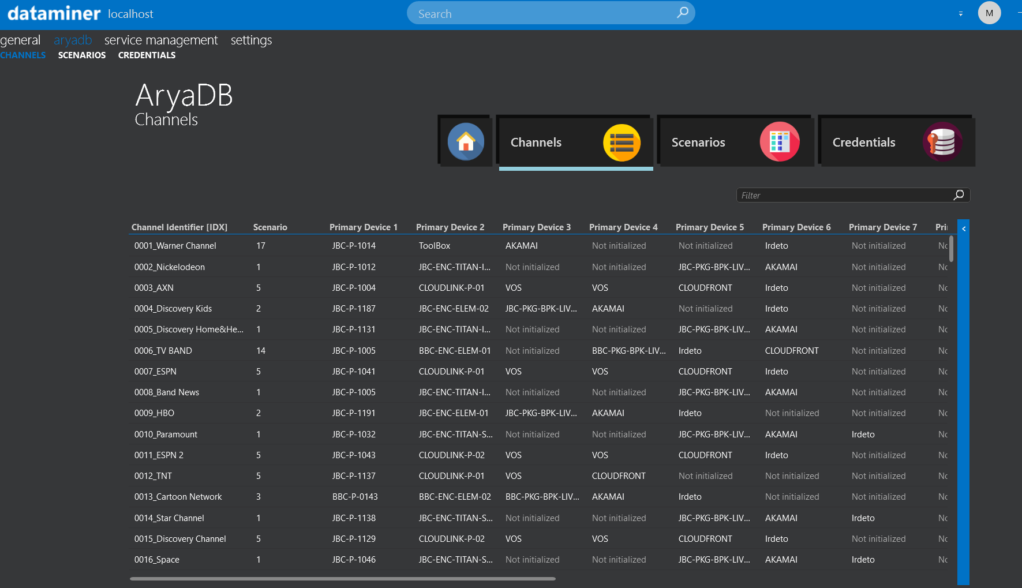
Task: Click the ToolBox cell
Action: click(435, 246)
